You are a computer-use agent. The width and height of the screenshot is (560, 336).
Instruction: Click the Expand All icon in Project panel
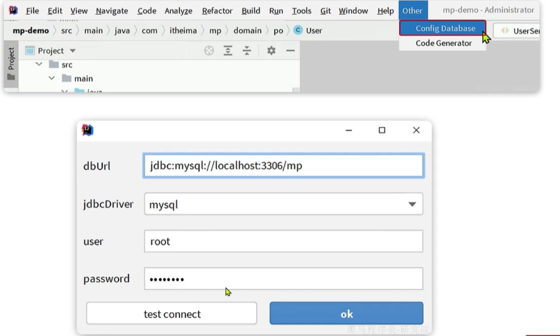point(228,51)
